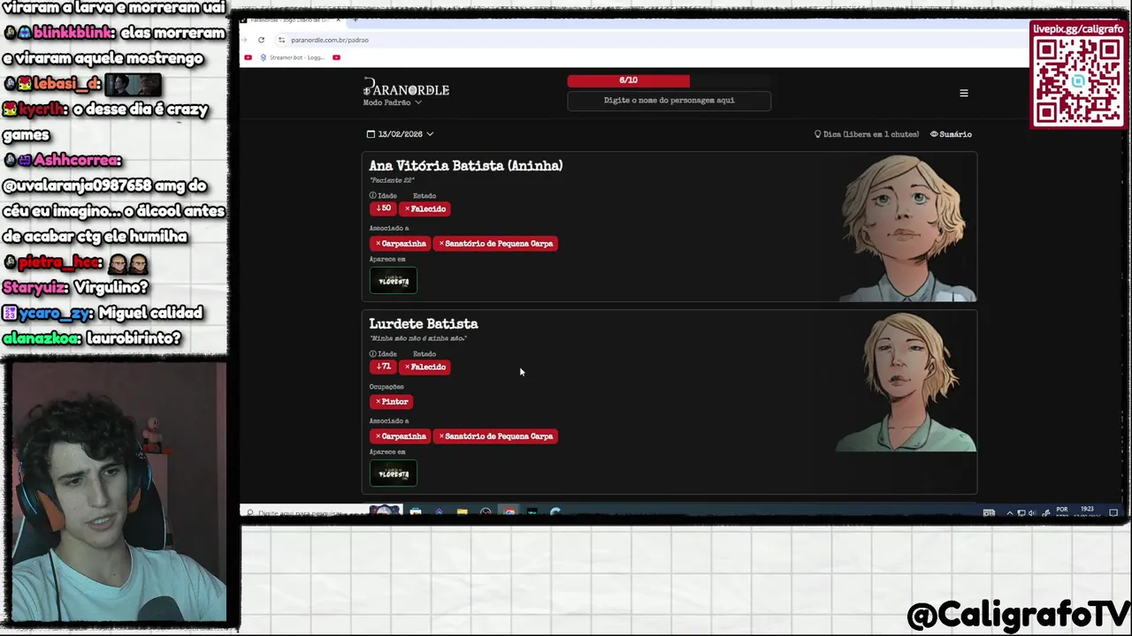The width and height of the screenshot is (1132, 636).
Task: Click the browser address bar URL
Action: tap(330, 40)
